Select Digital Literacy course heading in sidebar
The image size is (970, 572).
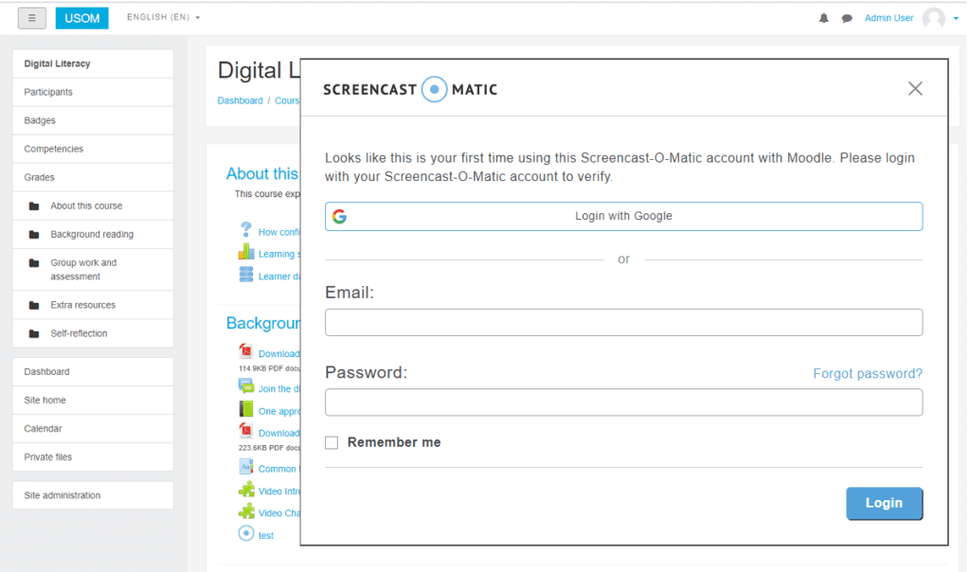click(x=93, y=63)
